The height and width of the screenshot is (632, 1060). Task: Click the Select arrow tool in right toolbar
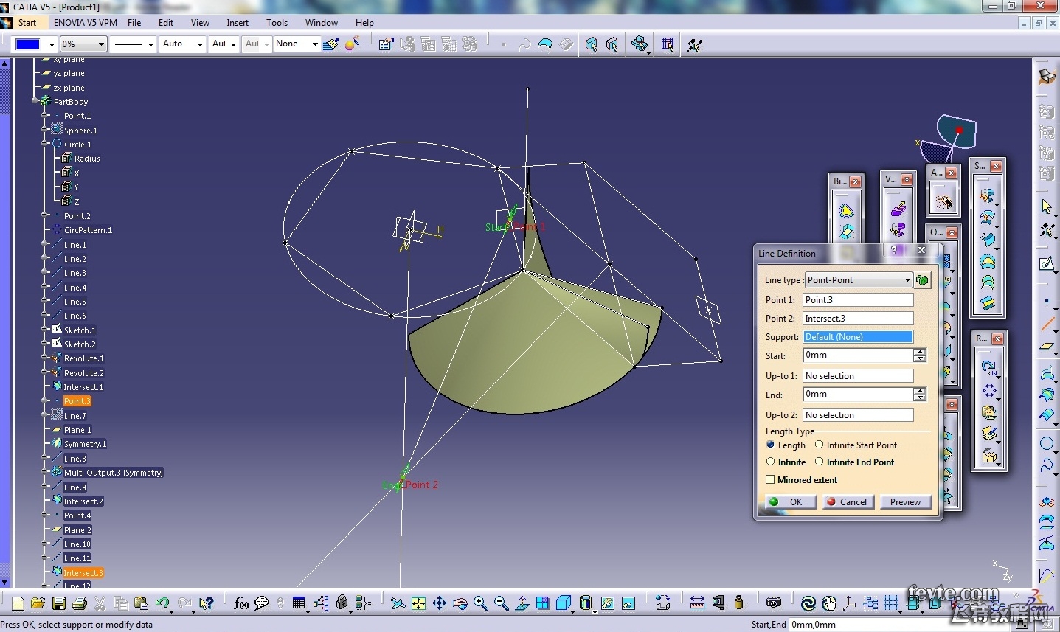(1047, 206)
